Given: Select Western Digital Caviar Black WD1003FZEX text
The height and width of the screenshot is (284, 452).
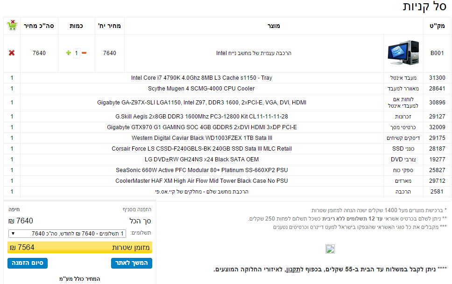Looking at the screenshot, I should click(202, 138).
